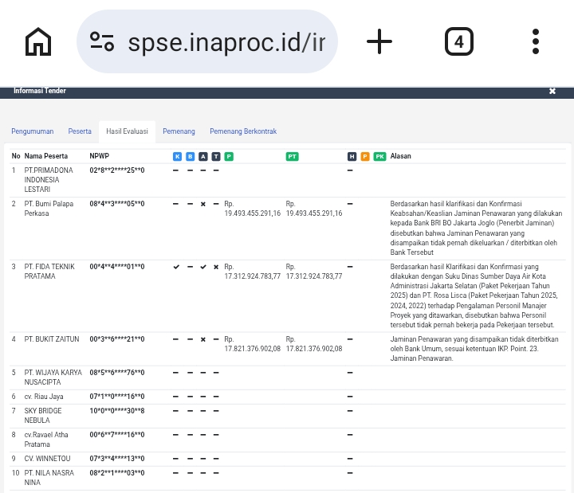Click green PT column badge
This screenshot has width=574, height=493.
pos(292,157)
